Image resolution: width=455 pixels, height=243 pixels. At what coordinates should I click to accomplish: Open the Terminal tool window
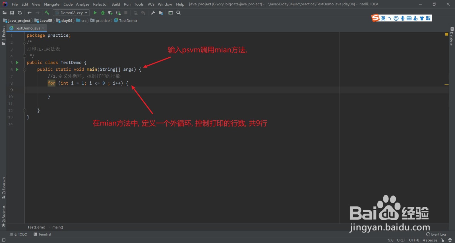(x=42, y=234)
